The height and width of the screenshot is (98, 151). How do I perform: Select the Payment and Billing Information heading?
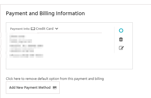click(x=45, y=13)
